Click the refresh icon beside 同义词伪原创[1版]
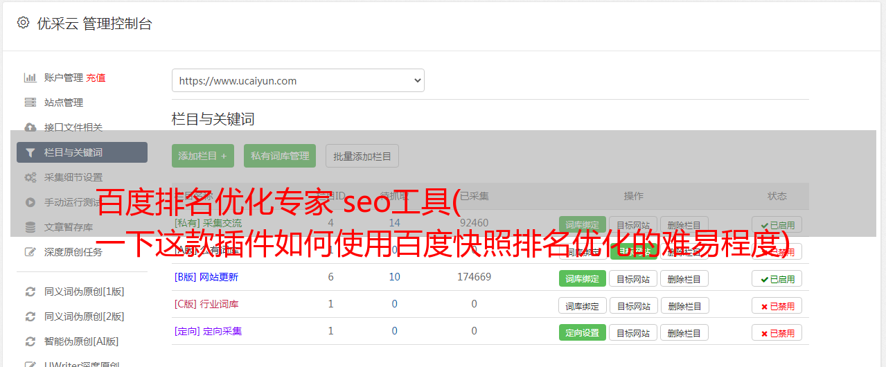Screen dimensions: 886x367 point(30,292)
